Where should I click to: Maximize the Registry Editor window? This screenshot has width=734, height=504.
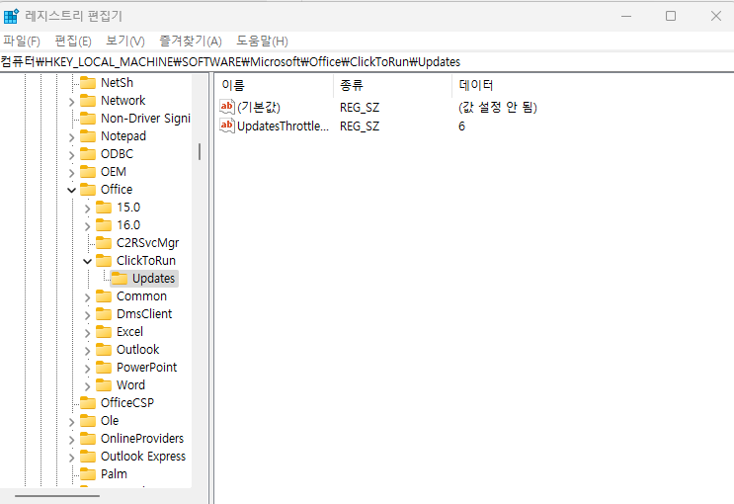click(671, 16)
